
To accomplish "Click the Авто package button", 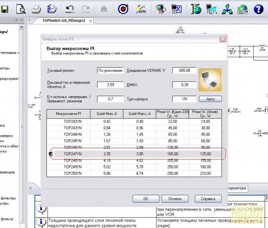I will point(210,99).
